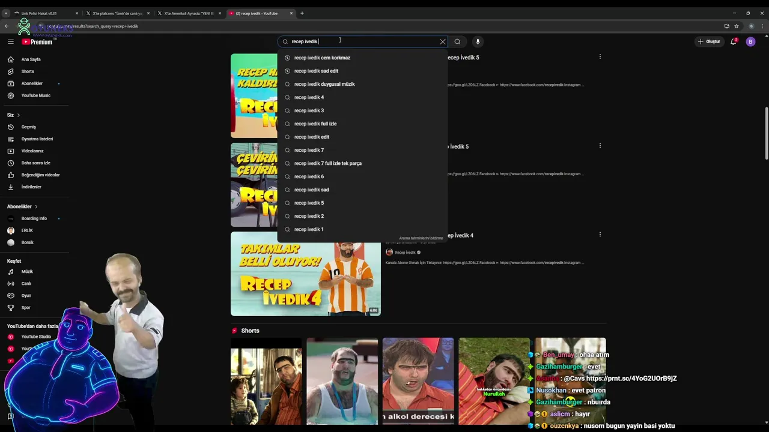
Task: Open Boarding Info channel subscription
Action: click(34, 218)
